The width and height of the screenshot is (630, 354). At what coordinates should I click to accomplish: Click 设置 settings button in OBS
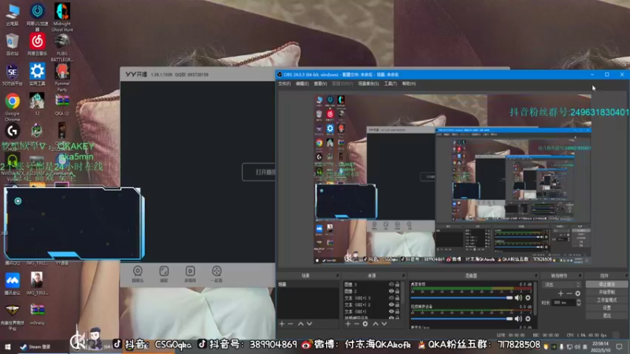[606, 308]
